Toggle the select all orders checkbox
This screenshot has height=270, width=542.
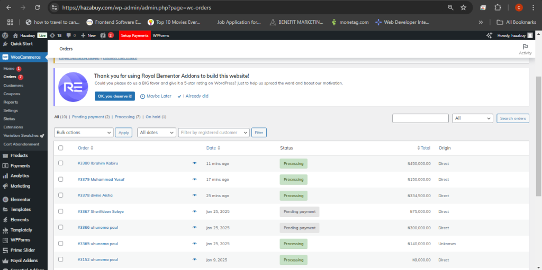(x=61, y=148)
